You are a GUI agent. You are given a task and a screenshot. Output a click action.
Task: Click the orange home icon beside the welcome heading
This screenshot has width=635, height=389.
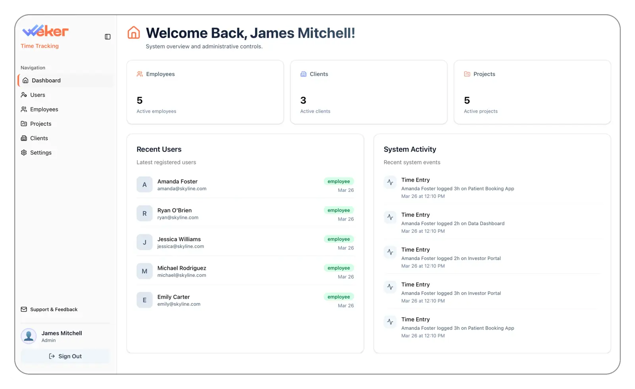[134, 33]
